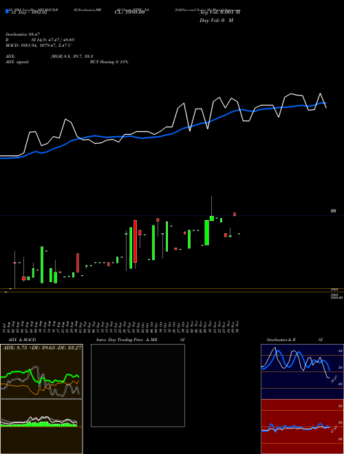Click the 'ADX & MACD' panel title

coord(22,340)
